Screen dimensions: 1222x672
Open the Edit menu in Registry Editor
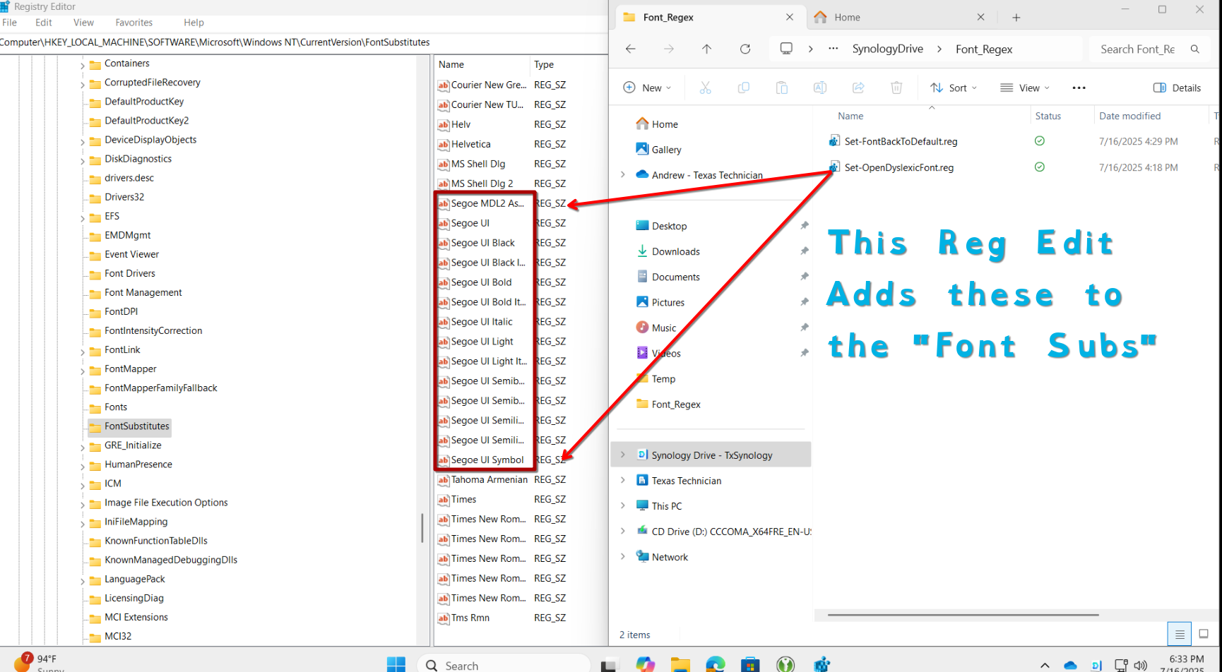(44, 23)
